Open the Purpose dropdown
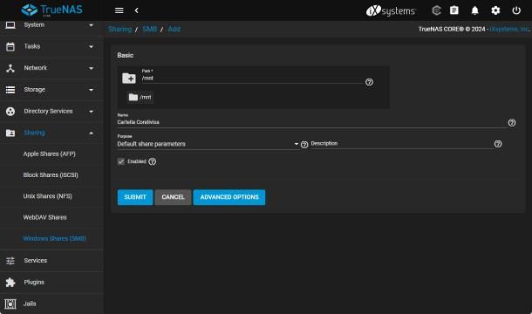532x314 pixels. point(208,144)
